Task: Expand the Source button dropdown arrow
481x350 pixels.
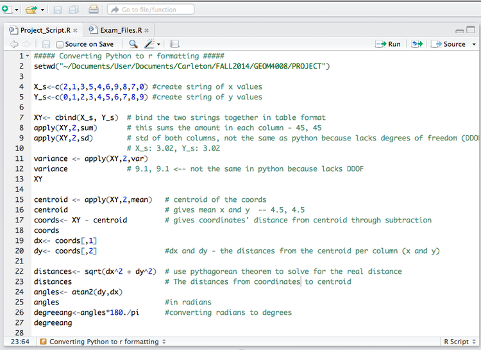Action: point(474,44)
